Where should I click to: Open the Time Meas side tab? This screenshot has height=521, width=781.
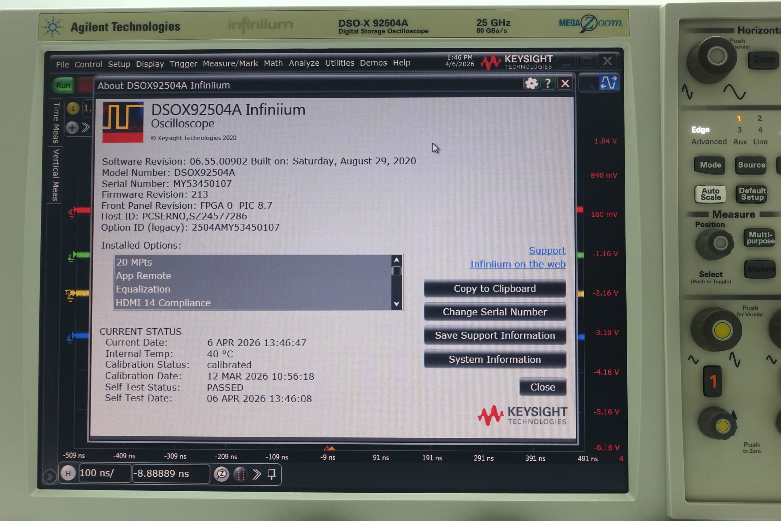coord(56,123)
